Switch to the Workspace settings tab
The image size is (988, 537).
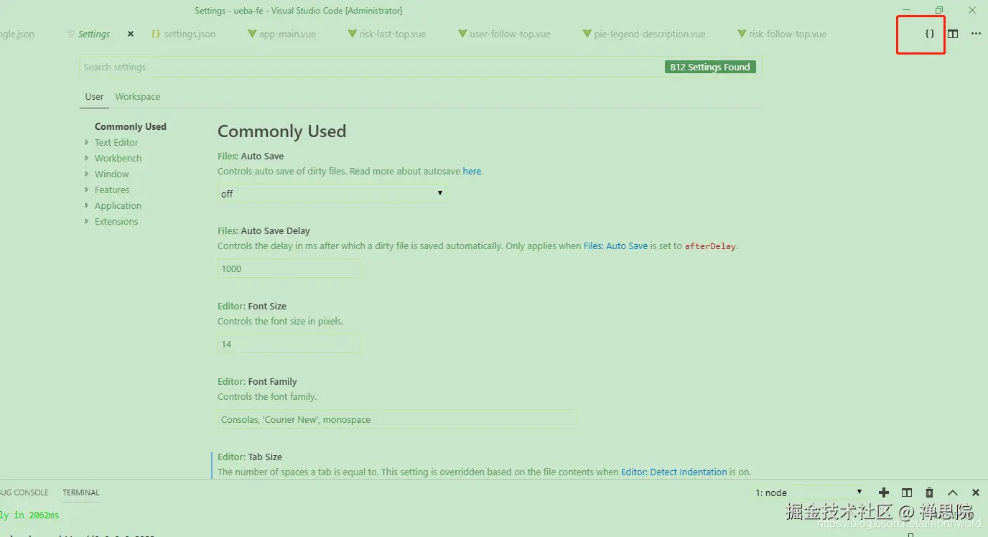pyautogui.click(x=137, y=96)
